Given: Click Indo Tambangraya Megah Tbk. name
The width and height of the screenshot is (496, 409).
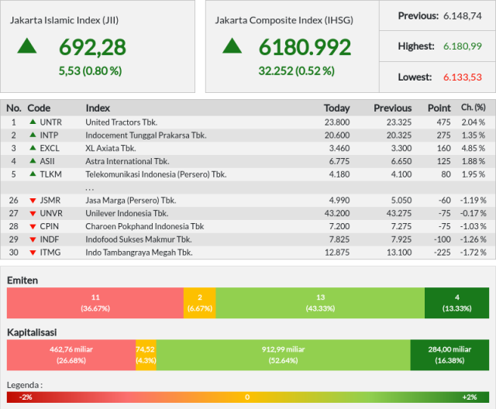Looking at the screenshot, I should (139, 253).
